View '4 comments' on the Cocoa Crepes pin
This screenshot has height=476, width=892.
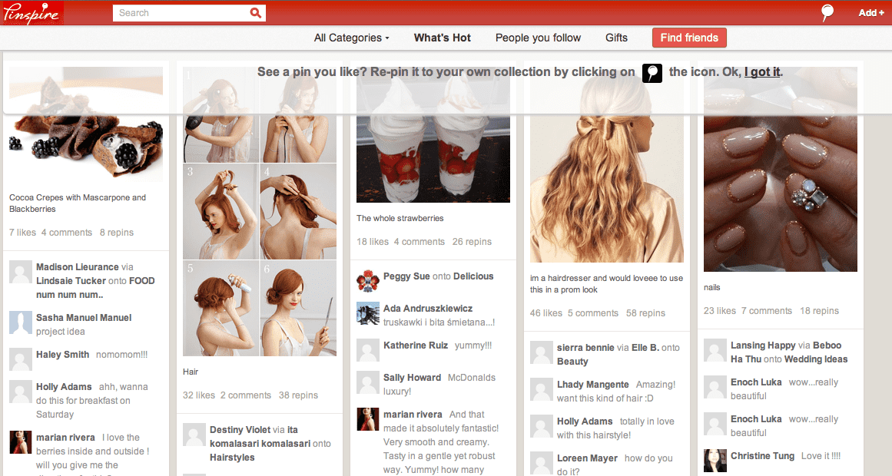67,233
